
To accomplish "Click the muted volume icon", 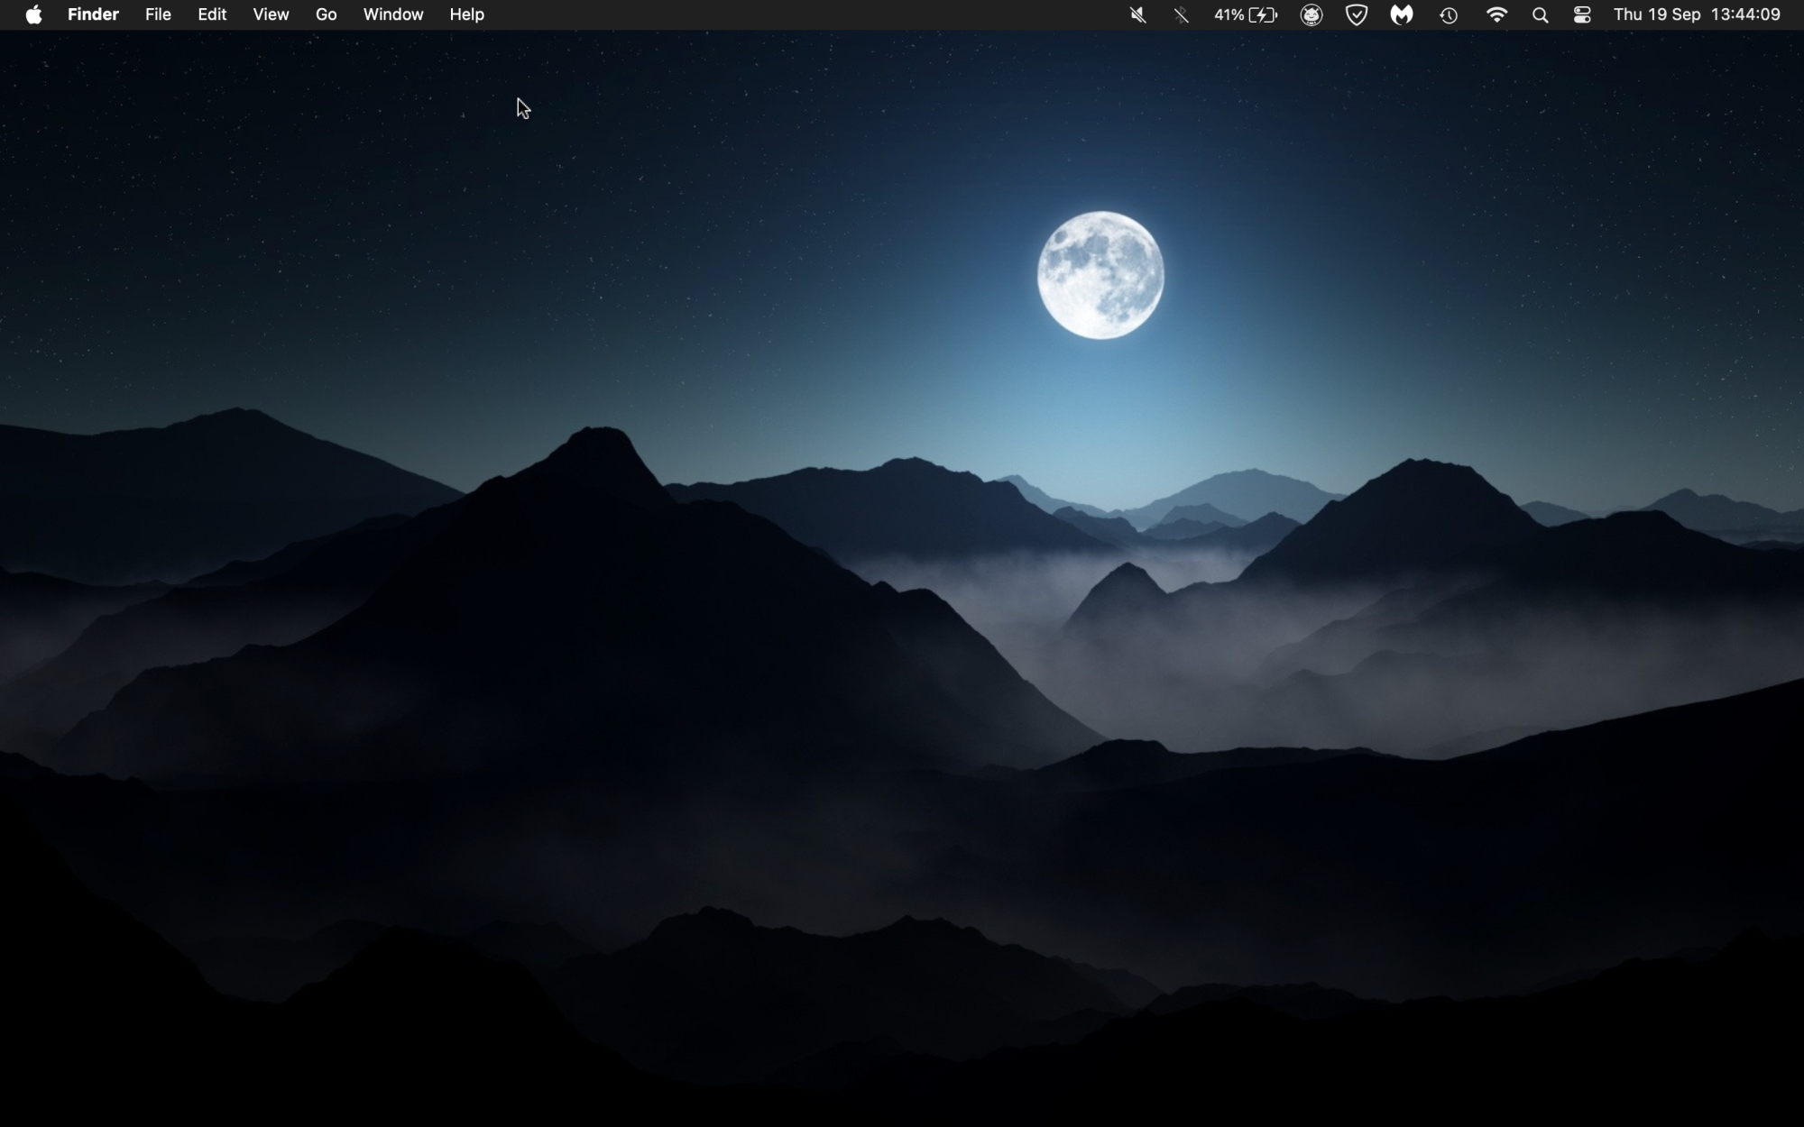I will coord(1138,14).
